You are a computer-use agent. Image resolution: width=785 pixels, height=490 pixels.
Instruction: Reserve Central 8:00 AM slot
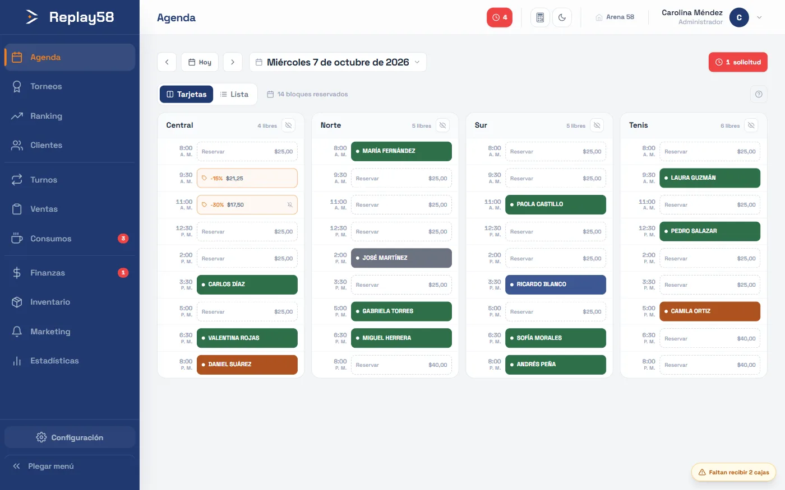(247, 152)
